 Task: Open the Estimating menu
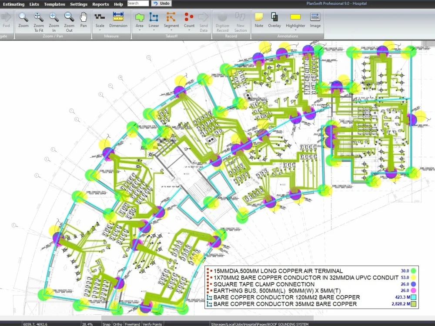point(13,4)
